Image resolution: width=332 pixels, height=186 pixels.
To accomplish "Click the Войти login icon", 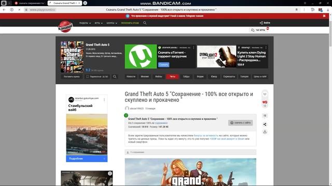I will (x=261, y=23).
